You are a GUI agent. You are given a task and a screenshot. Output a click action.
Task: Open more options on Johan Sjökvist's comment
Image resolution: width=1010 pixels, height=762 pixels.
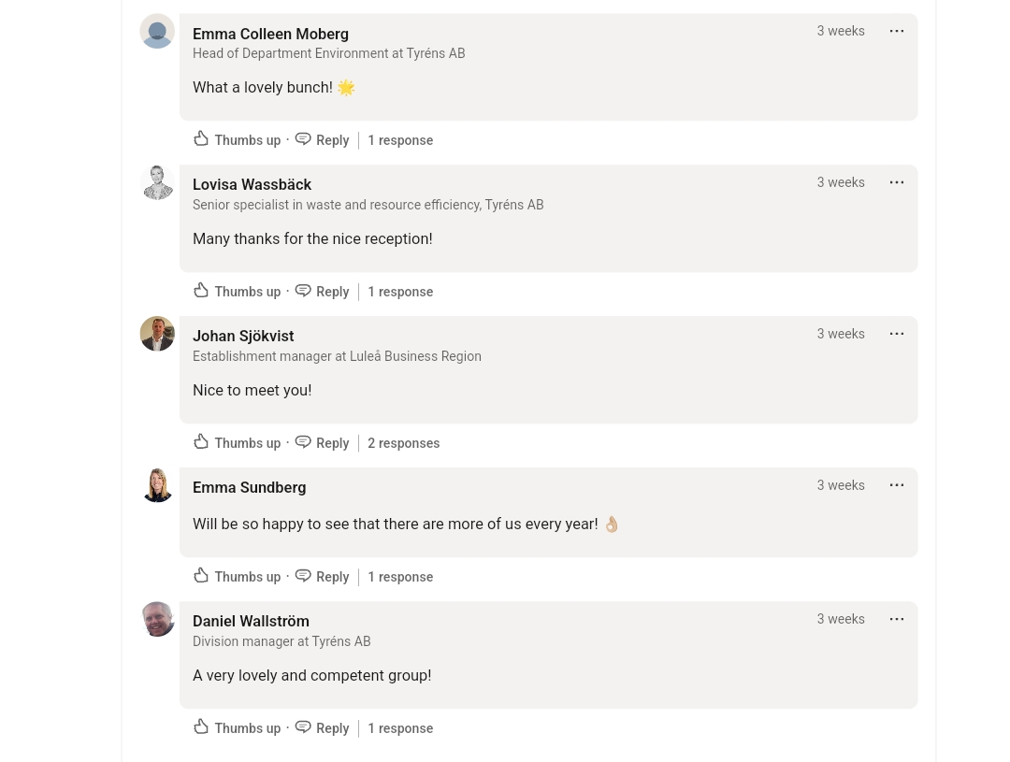(x=896, y=334)
